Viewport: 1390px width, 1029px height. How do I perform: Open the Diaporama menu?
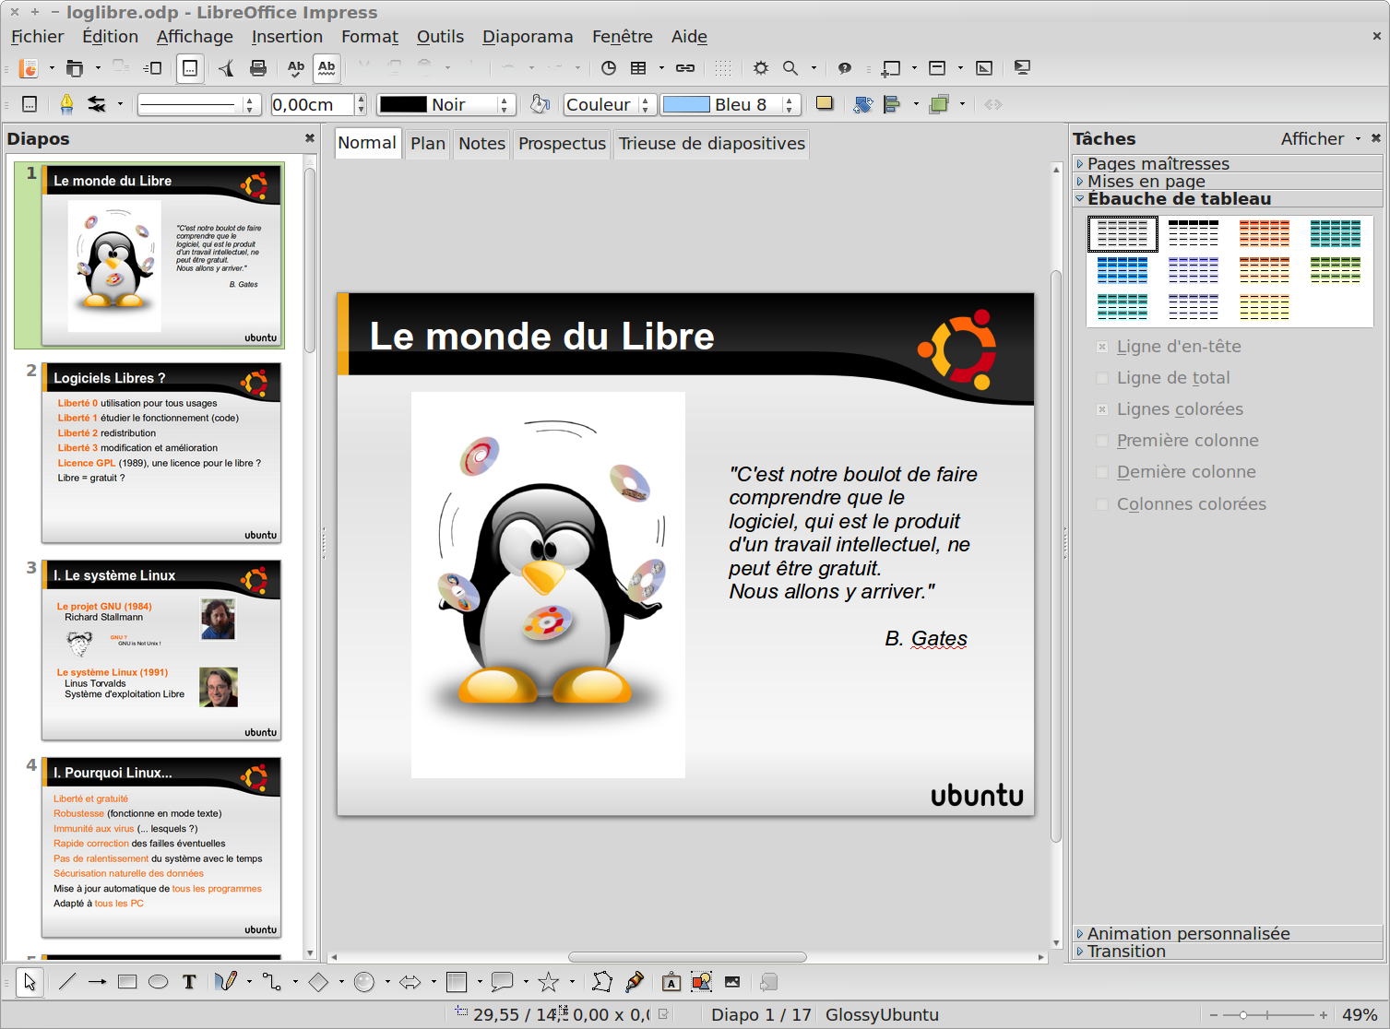(x=528, y=36)
